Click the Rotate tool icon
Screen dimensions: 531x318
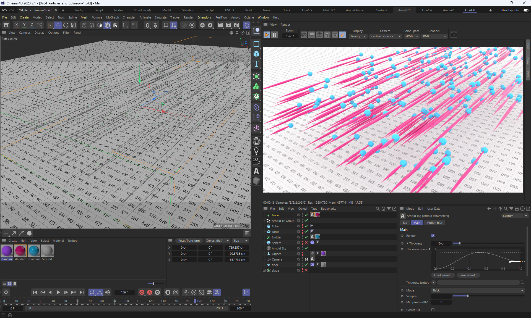click(x=66, y=25)
